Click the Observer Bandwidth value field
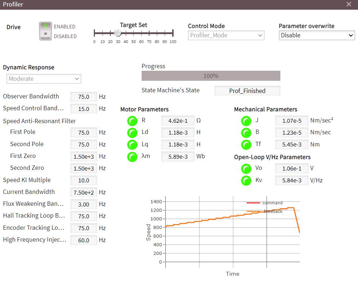The width and height of the screenshot is (358, 284). tap(84, 97)
